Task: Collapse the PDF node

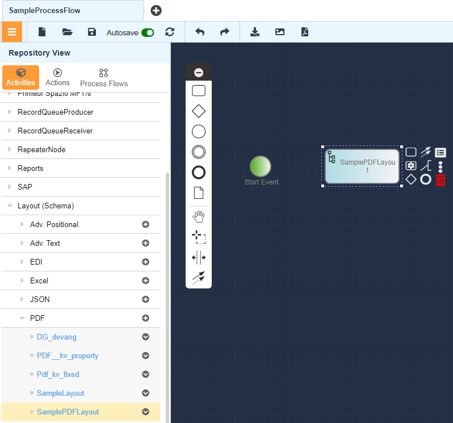Action: tap(22, 318)
